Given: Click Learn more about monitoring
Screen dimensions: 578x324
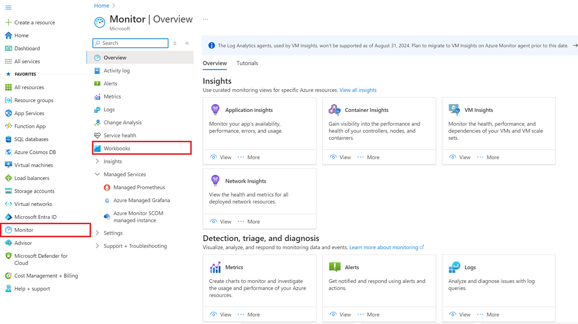Looking at the screenshot, I should click(384, 247).
